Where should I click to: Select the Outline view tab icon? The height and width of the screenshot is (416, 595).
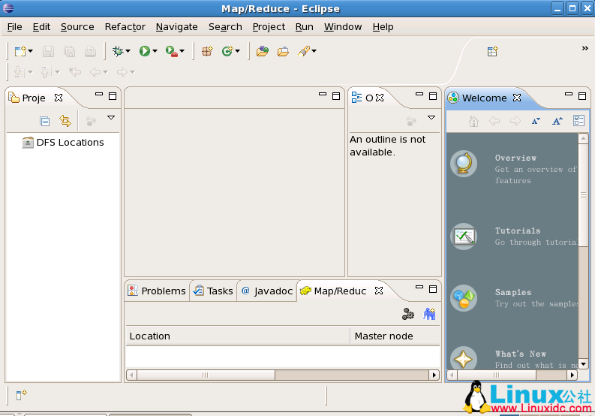(356, 98)
